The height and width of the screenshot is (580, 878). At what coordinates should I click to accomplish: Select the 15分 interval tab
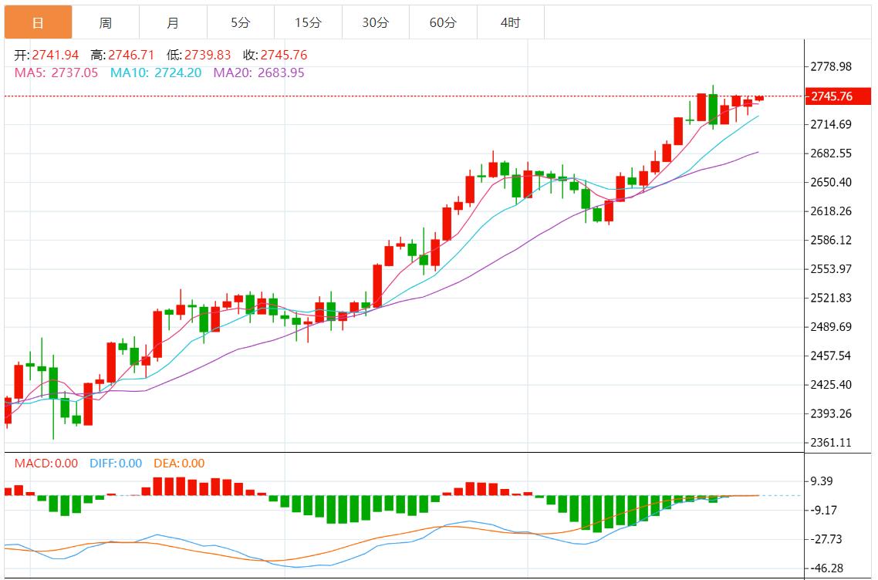click(x=308, y=22)
